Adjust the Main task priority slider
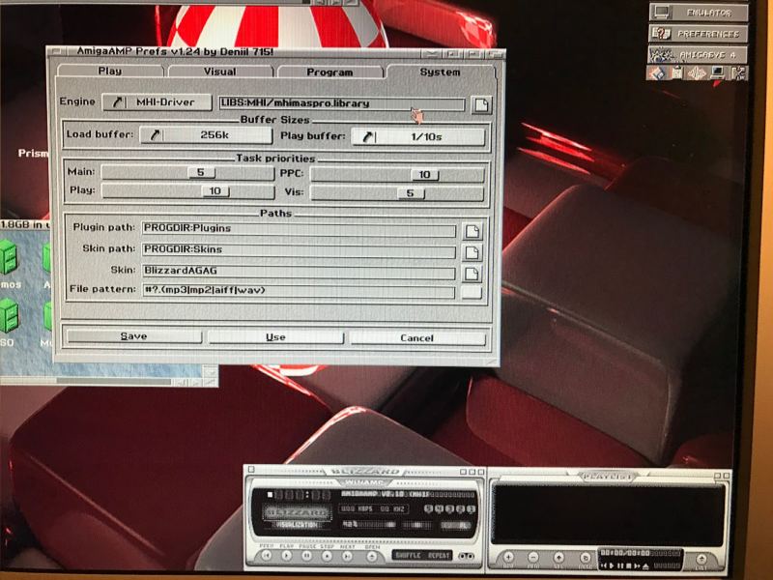Screen dimensions: 773x580 pos(187,172)
